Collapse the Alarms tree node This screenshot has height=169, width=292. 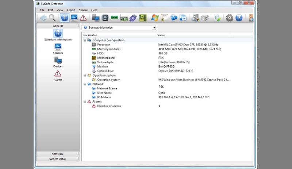pos(85,101)
